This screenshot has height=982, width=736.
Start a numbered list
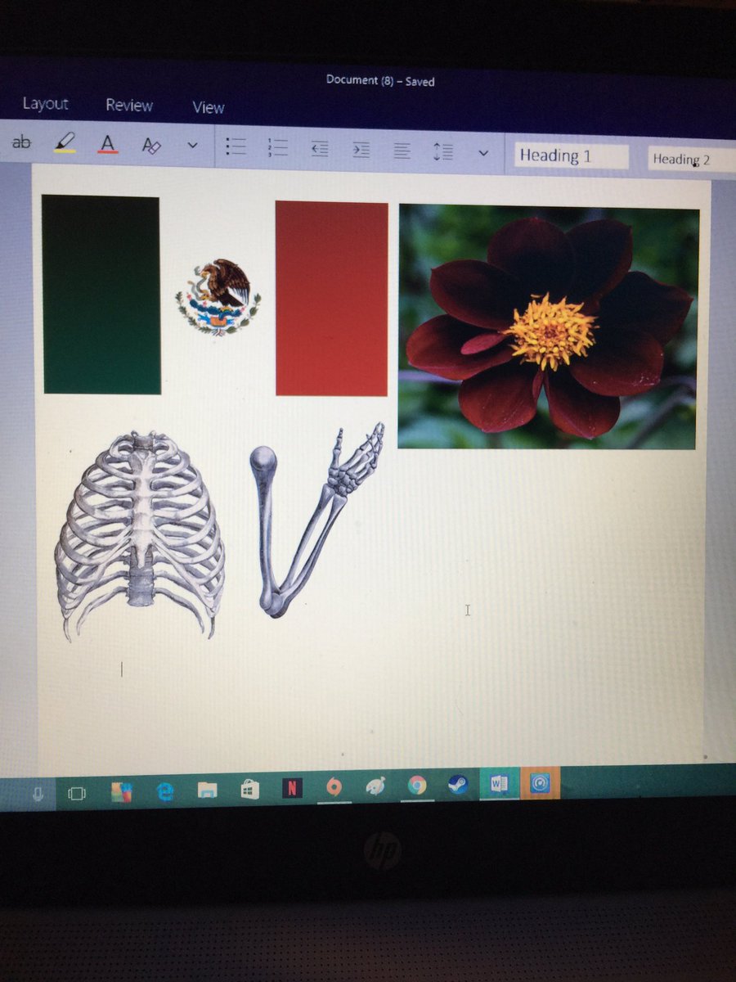click(278, 147)
